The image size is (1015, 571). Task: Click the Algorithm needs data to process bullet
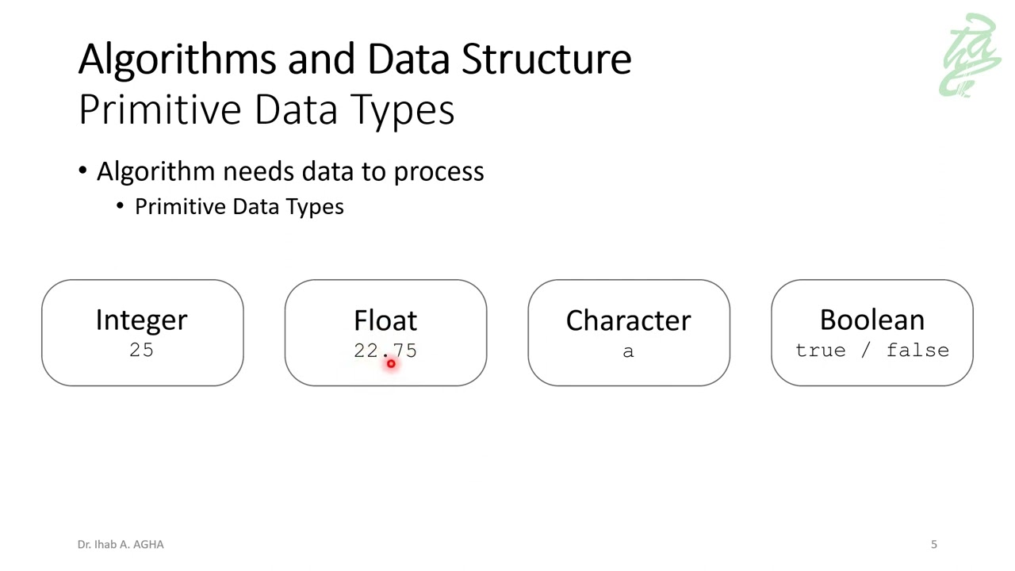[x=290, y=171]
